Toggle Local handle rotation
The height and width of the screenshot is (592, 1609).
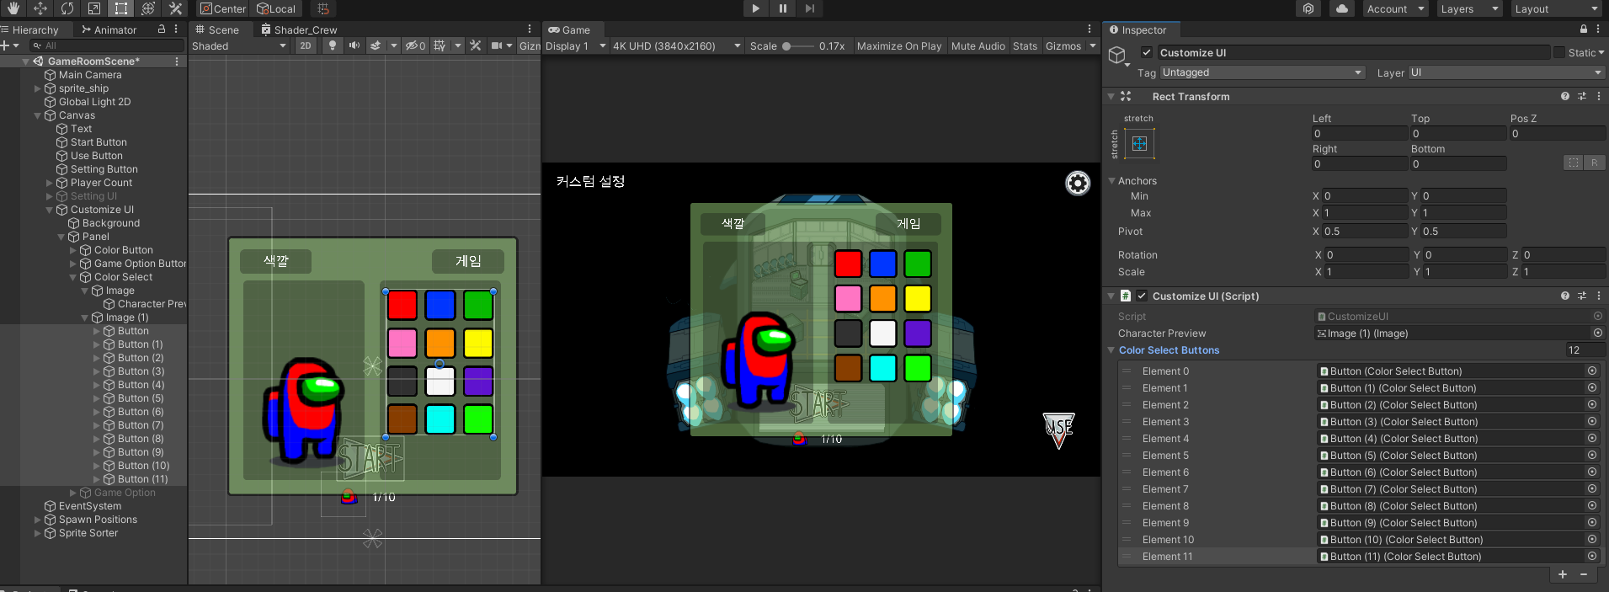click(276, 8)
